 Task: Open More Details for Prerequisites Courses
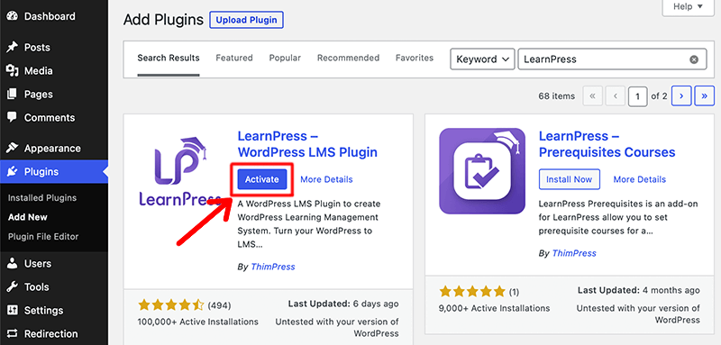(x=640, y=179)
